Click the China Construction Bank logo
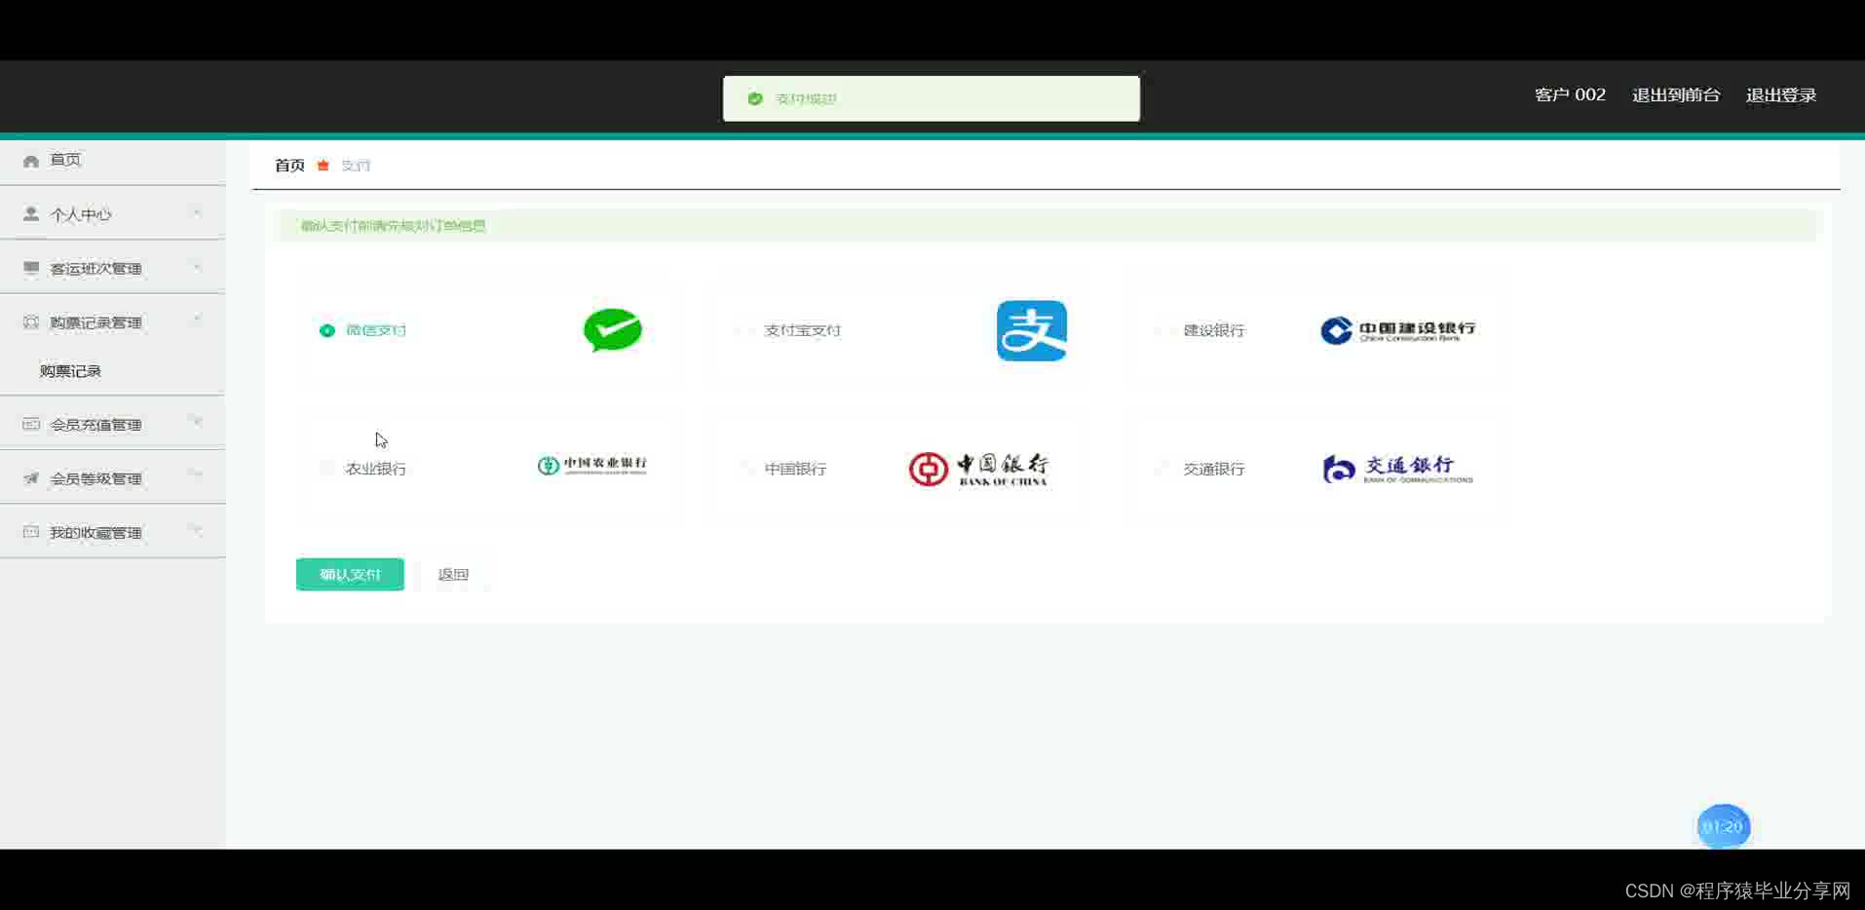The width and height of the screenshot is (1865, 910). [x=1397, y=330]
